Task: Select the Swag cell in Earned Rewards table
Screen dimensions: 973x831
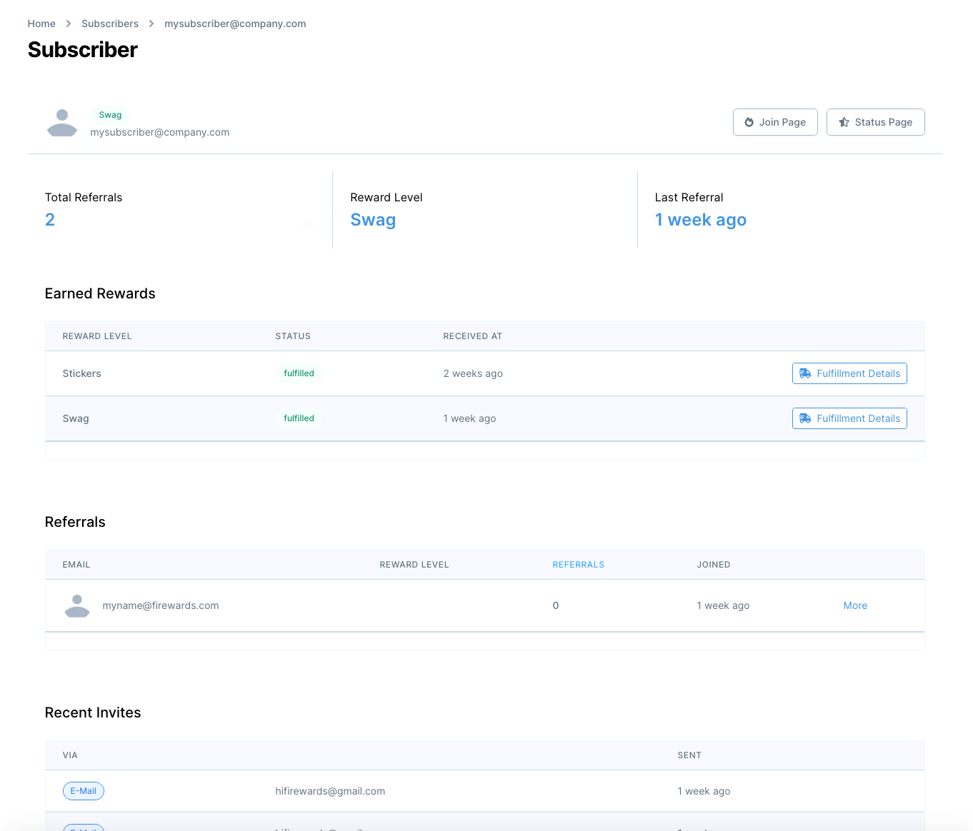Action: 76,419
